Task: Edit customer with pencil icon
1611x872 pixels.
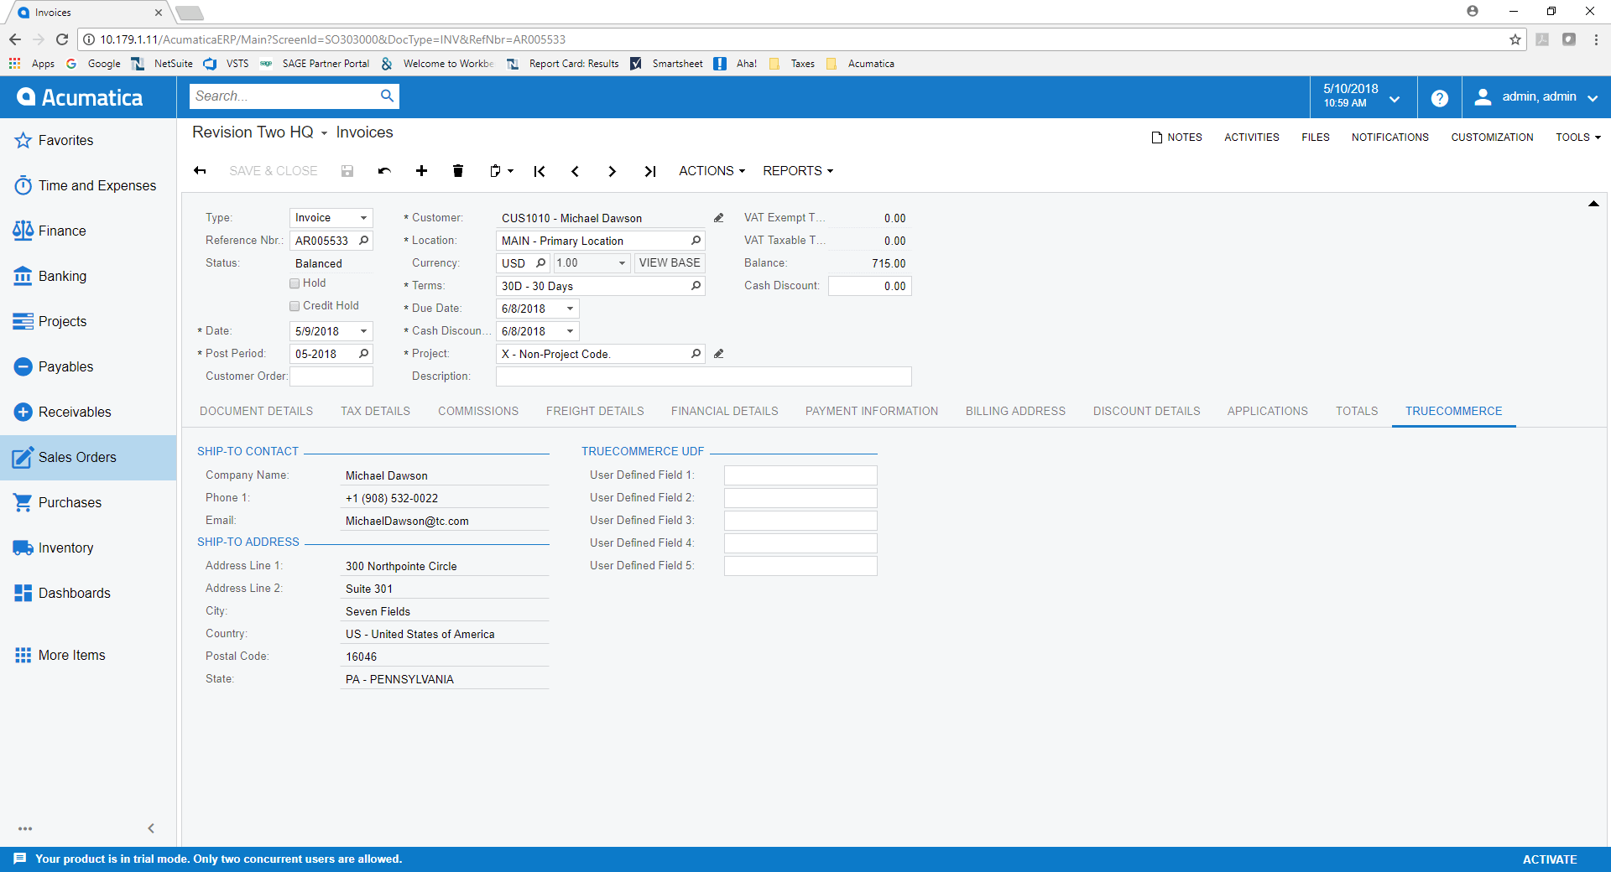Action: (x=718, y=218)
